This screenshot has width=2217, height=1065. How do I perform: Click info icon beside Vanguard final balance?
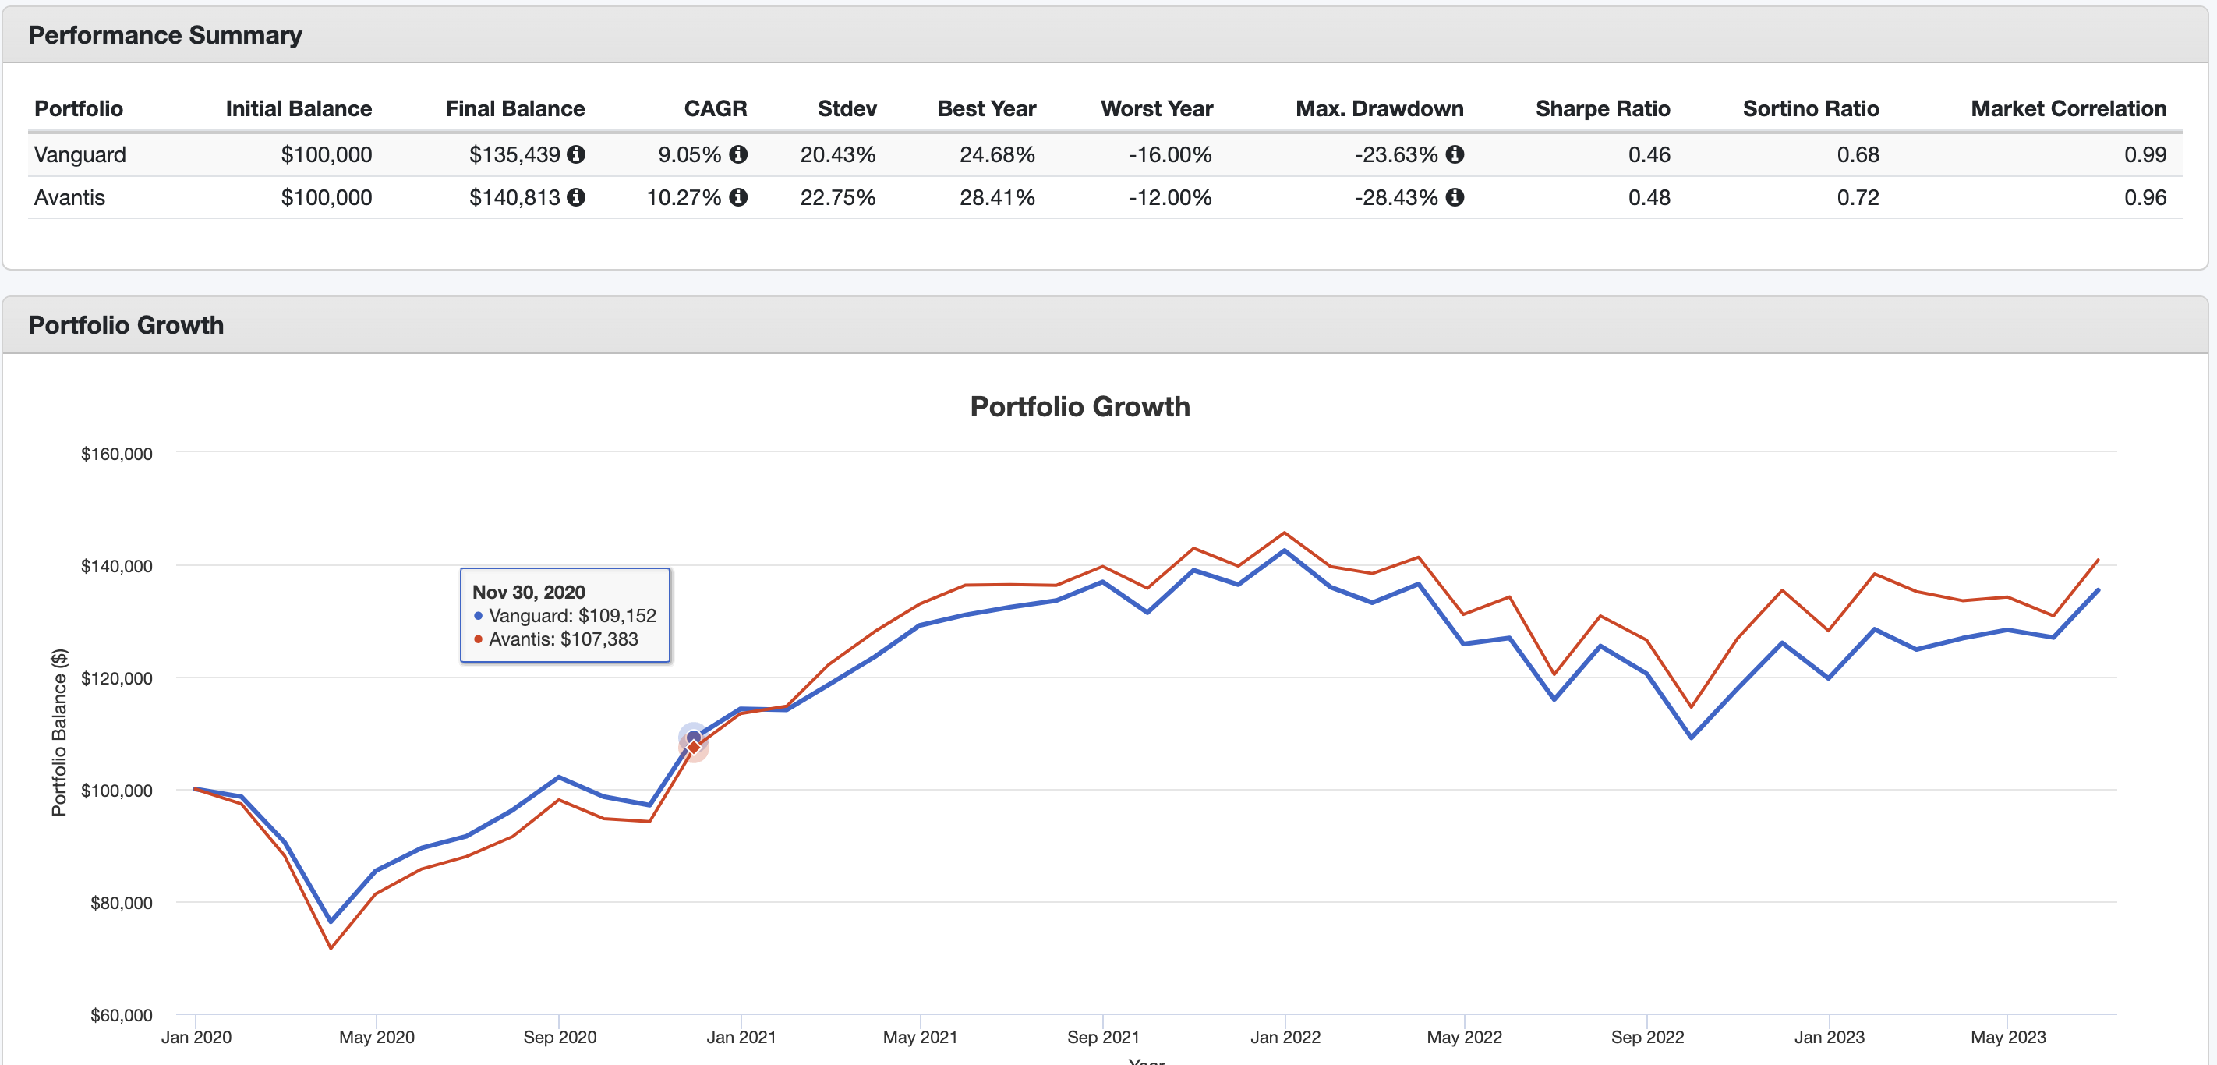(576, 154)
